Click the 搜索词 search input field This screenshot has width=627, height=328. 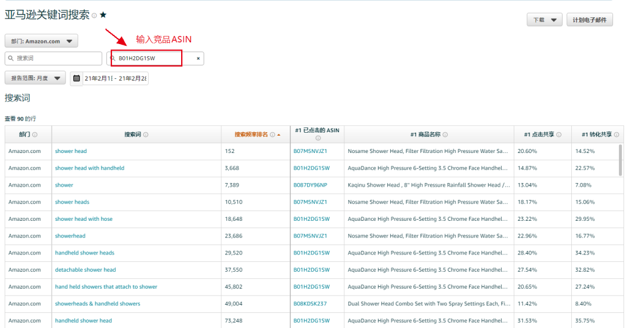tap(57, 59)
